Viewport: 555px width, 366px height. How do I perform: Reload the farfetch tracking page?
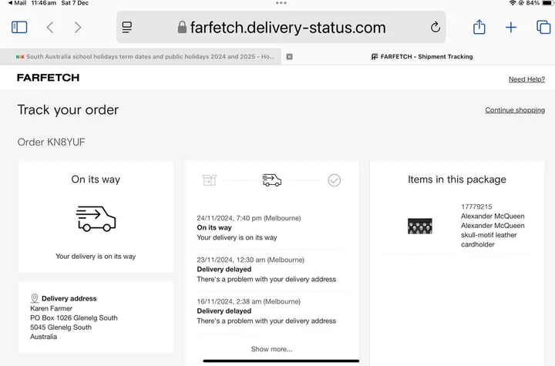coord(436,27)
